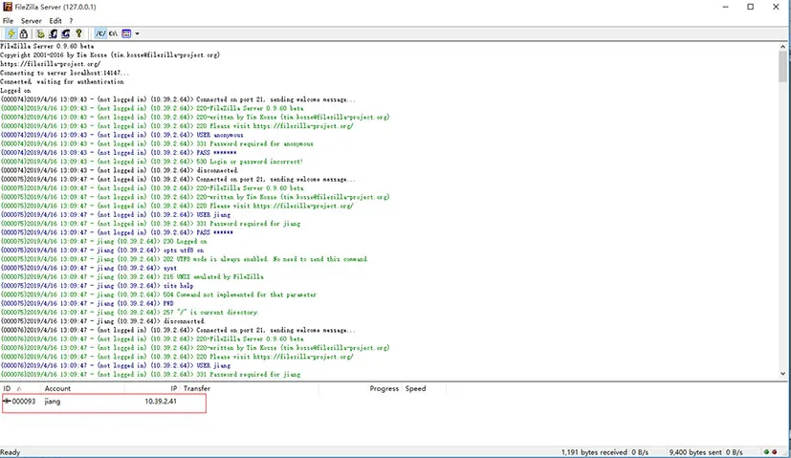This screenshot has width=791, height=458.
Task: Open the Edit menu
Action: 55,21
